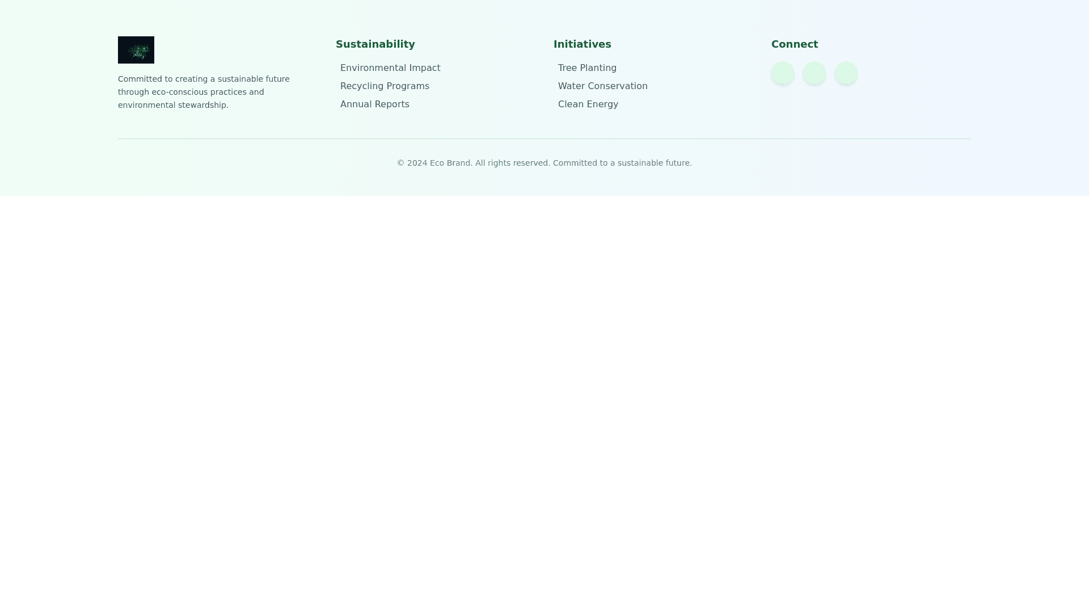The image size is (1089, 613).
Task: Click the horizontal footer divider line
Action: click(544, 138)
